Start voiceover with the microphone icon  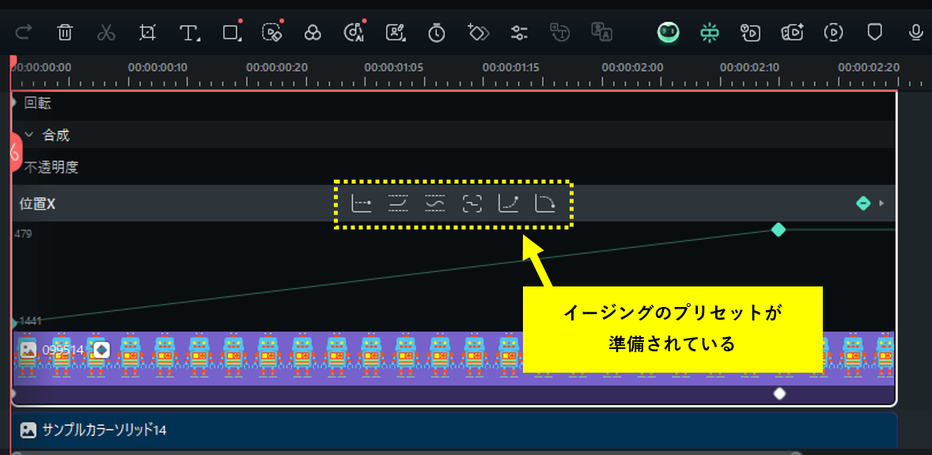pos(916,32)
